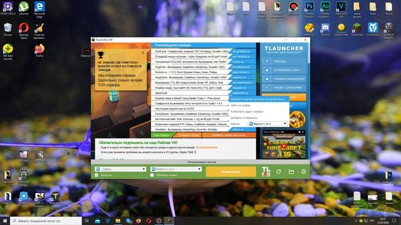Select the SuperMine server row
The width and height of the screenshot is (401, 225).
coord(192,77)
